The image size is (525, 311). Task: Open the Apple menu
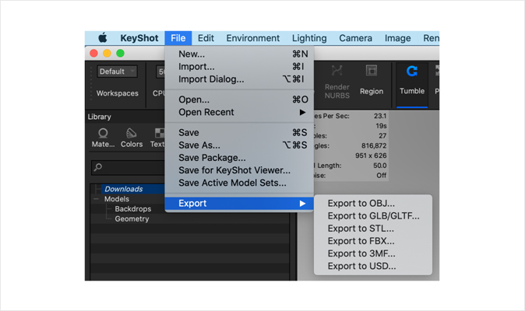(103, 38)
